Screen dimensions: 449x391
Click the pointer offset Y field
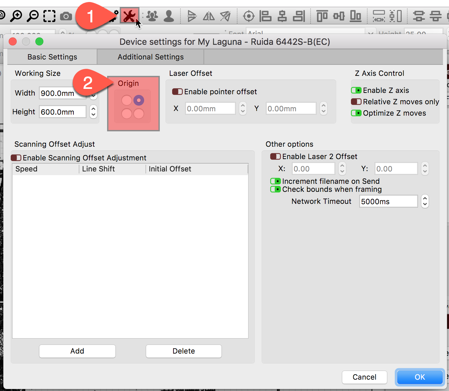click(291, 108)
